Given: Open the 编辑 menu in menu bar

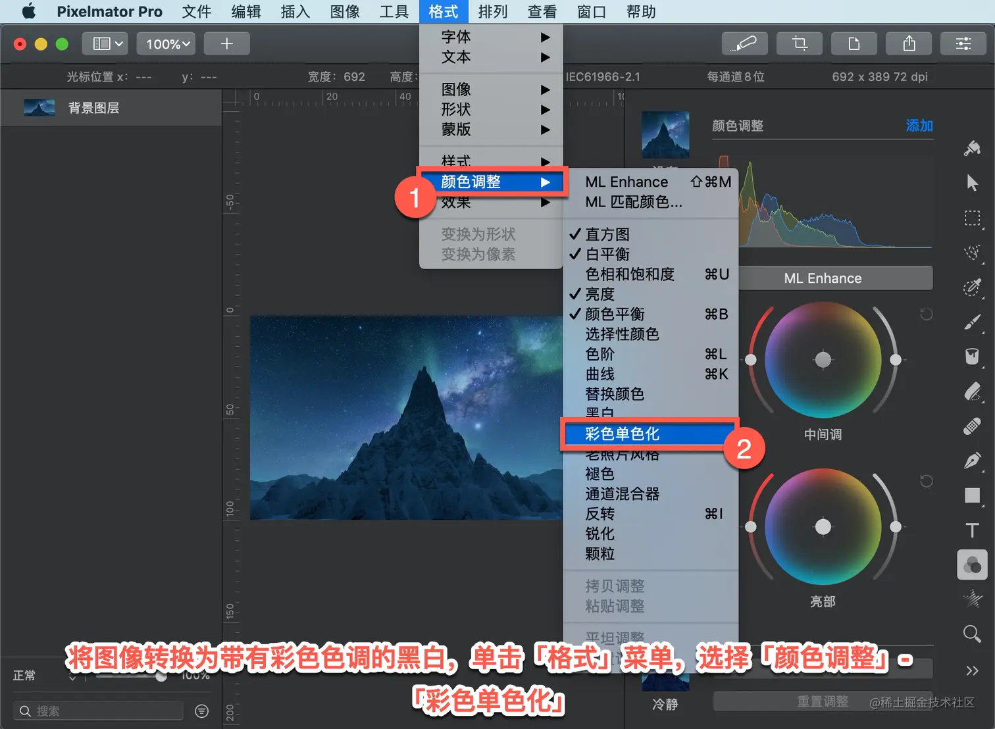Looking at the screenshot, I should coord(246,11).
